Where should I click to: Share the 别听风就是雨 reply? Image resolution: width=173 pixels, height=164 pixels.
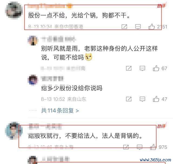click(x=129, y=68)
